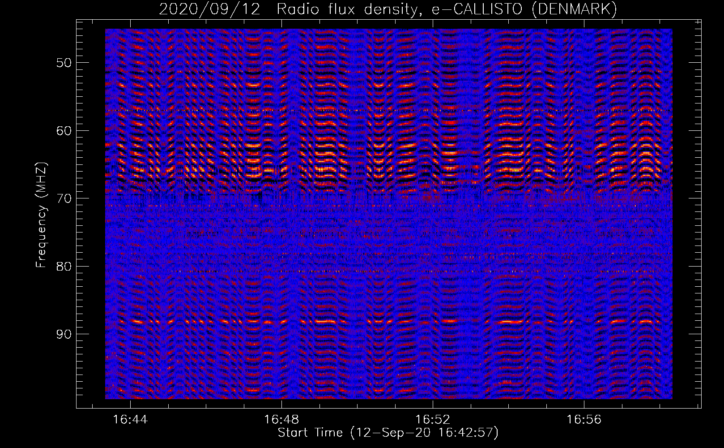724x448 pixels.
Task: Click the 'Frequency (MHZ)' axis label
Action: (x=41, y=215)
